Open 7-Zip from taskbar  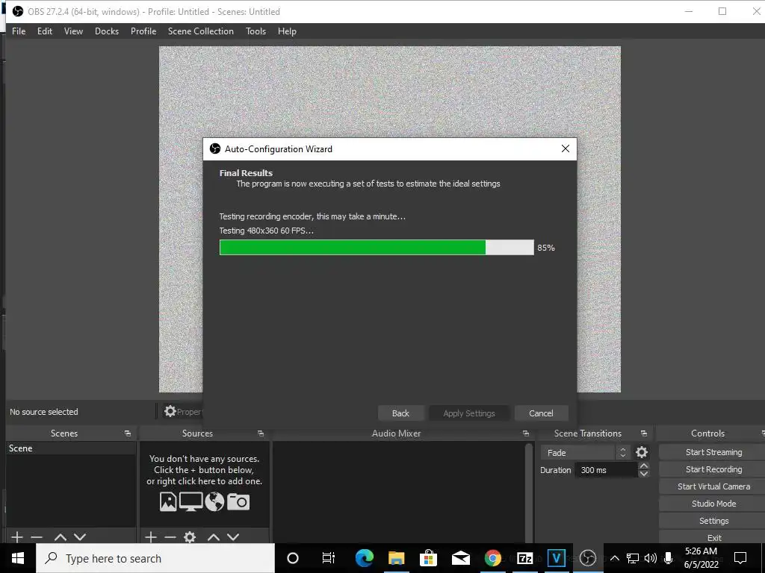(525, 558)
